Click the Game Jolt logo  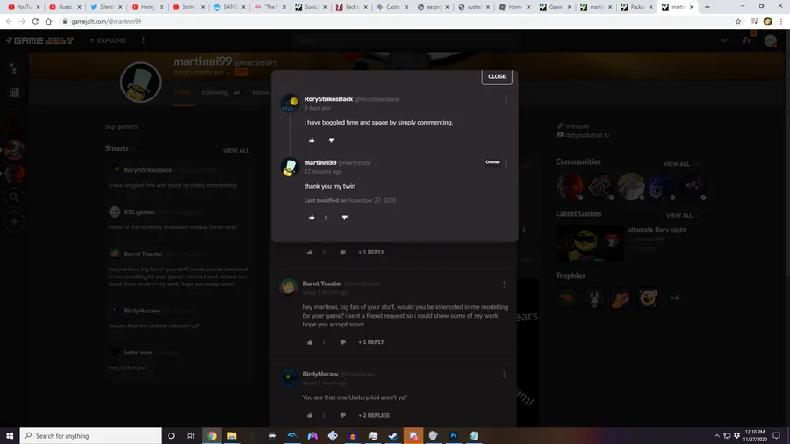coord(39,40)
